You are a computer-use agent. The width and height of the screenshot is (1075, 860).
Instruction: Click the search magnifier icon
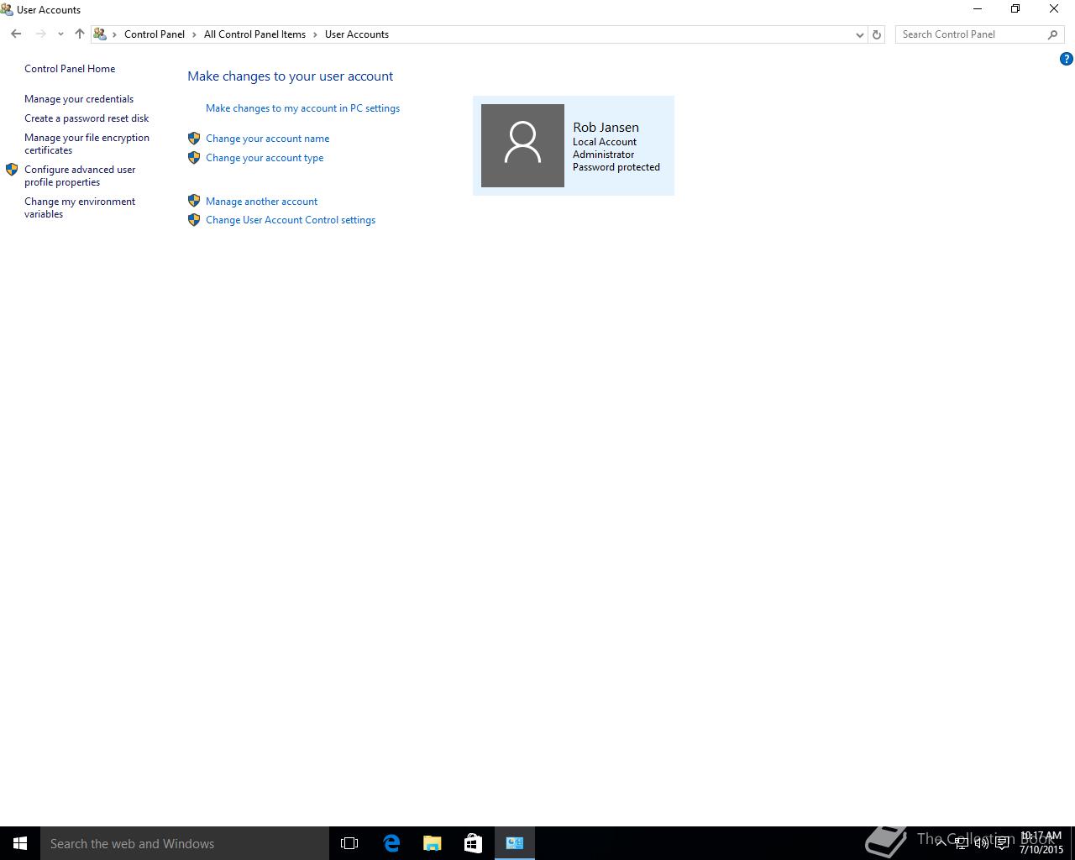[1053, 34]
